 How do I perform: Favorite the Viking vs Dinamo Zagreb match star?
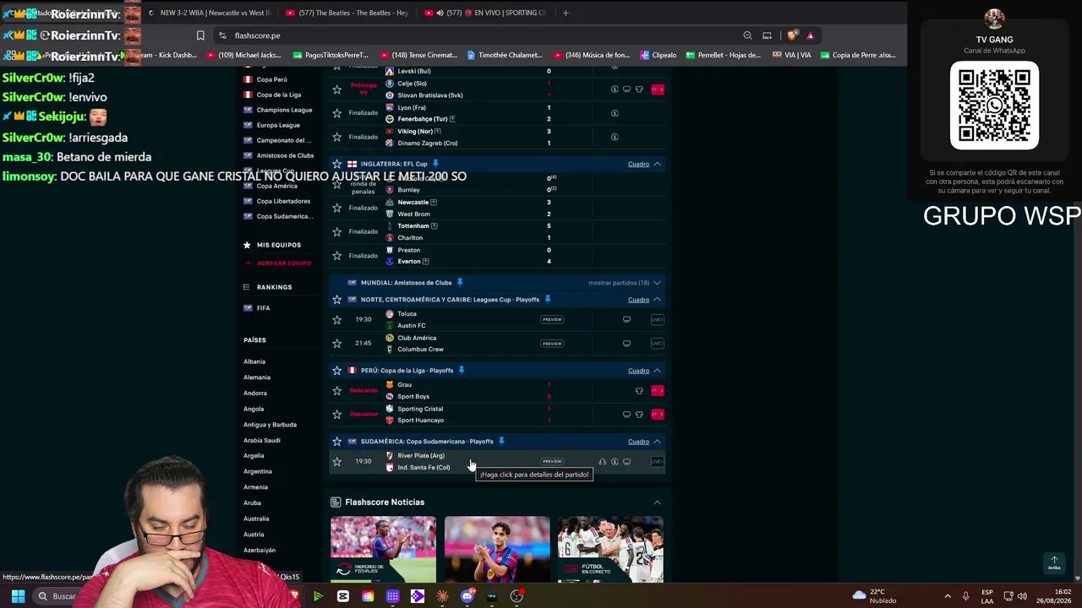336,137
